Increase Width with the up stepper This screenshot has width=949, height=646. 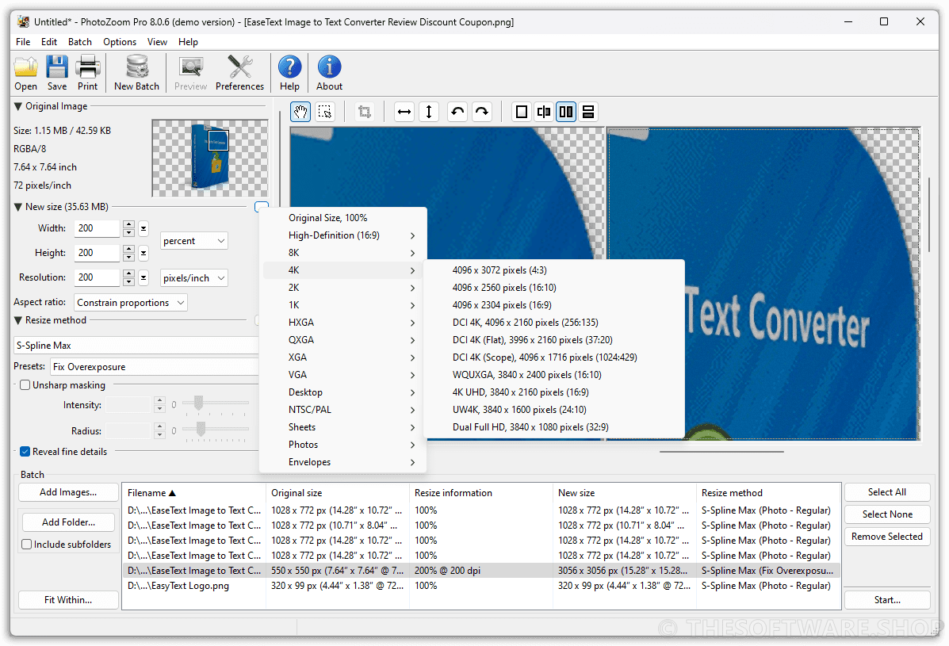coord(128,224)
